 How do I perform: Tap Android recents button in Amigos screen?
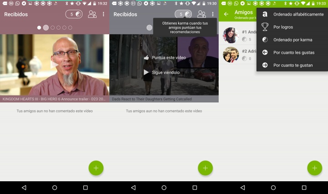304,188
